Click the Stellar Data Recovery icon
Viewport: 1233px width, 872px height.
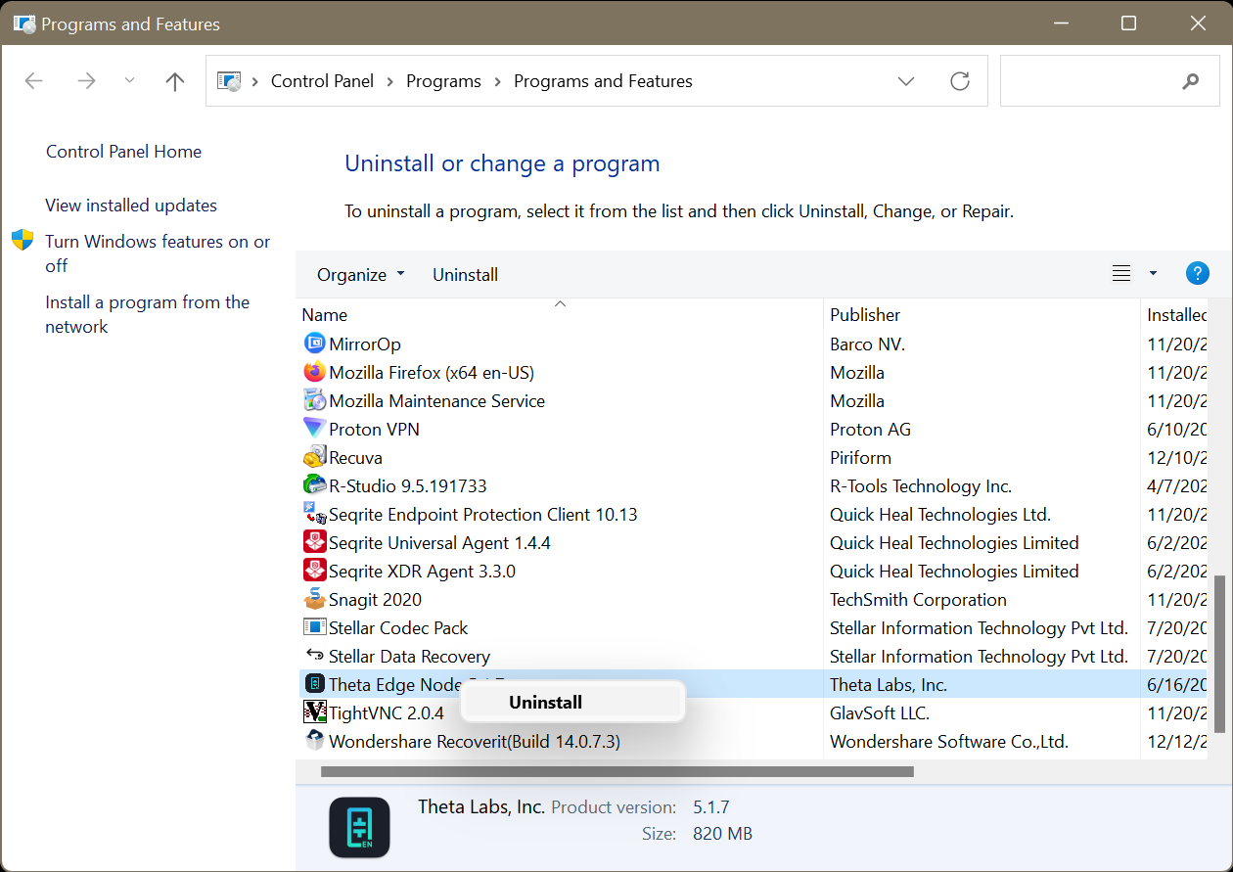314,656
